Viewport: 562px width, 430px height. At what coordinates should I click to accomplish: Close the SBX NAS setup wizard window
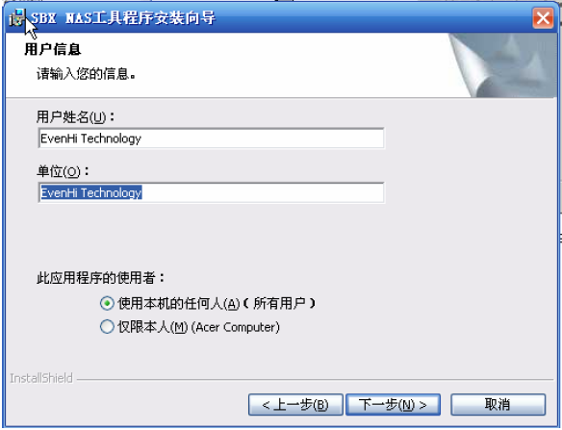click(x=543, y=18)
